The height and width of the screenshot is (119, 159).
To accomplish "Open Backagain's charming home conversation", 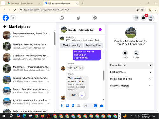I will (28, 57).
